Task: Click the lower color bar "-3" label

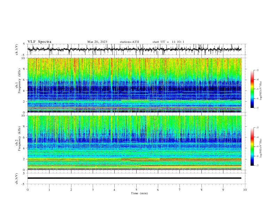Action: click(x=257, y=128)
